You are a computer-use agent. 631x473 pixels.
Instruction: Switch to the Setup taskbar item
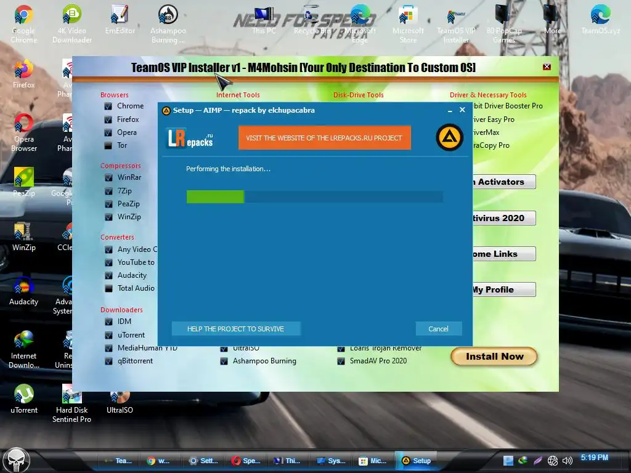(417, 461)
